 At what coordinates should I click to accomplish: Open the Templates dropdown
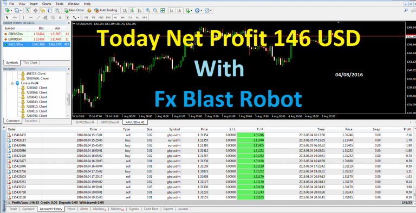pyautogui.click(x=208, y=10)
